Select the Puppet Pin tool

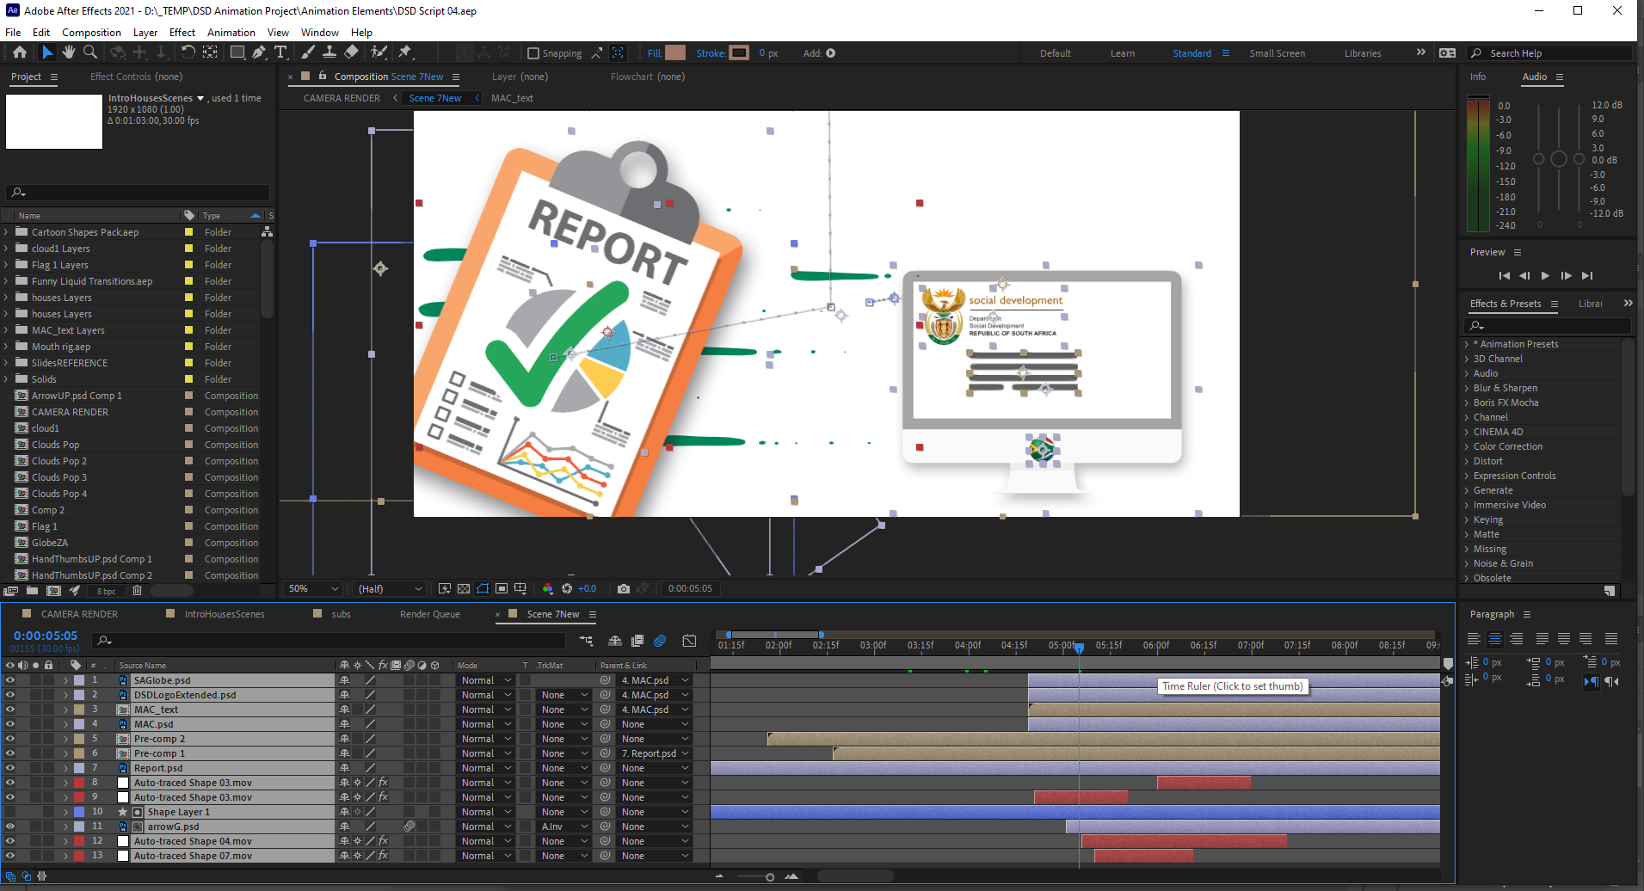click(405, 52)
